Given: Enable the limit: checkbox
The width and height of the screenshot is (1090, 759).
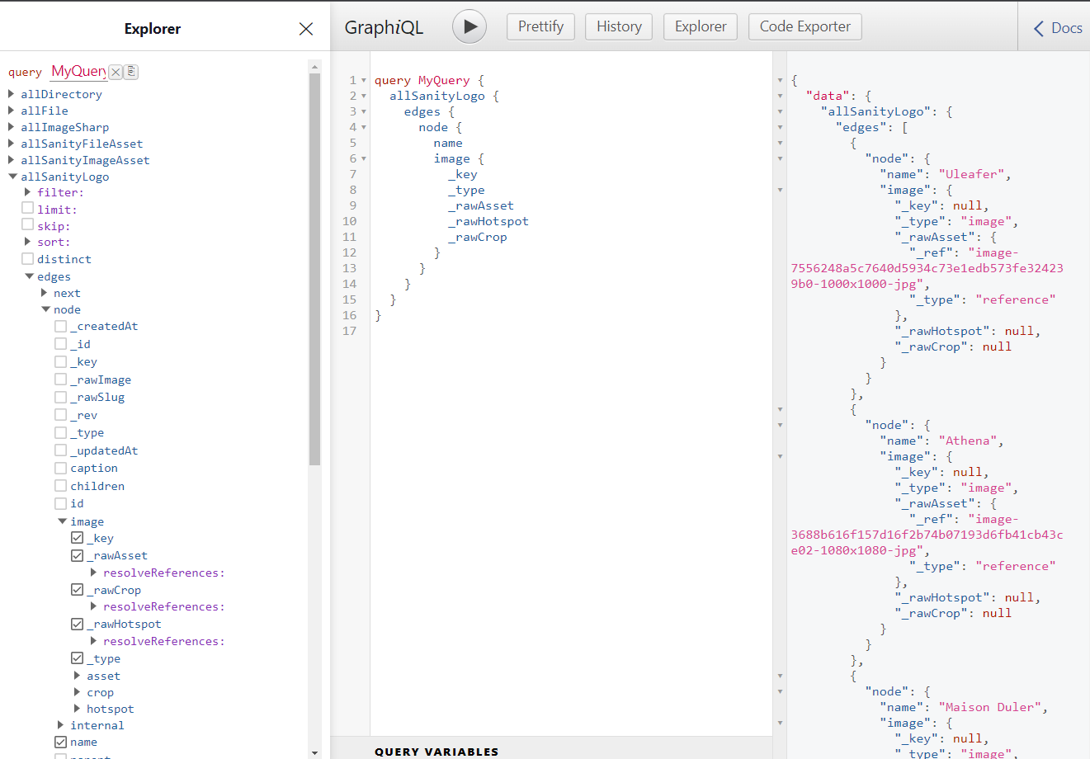Looking at the screenshot, I should (27, 209).
